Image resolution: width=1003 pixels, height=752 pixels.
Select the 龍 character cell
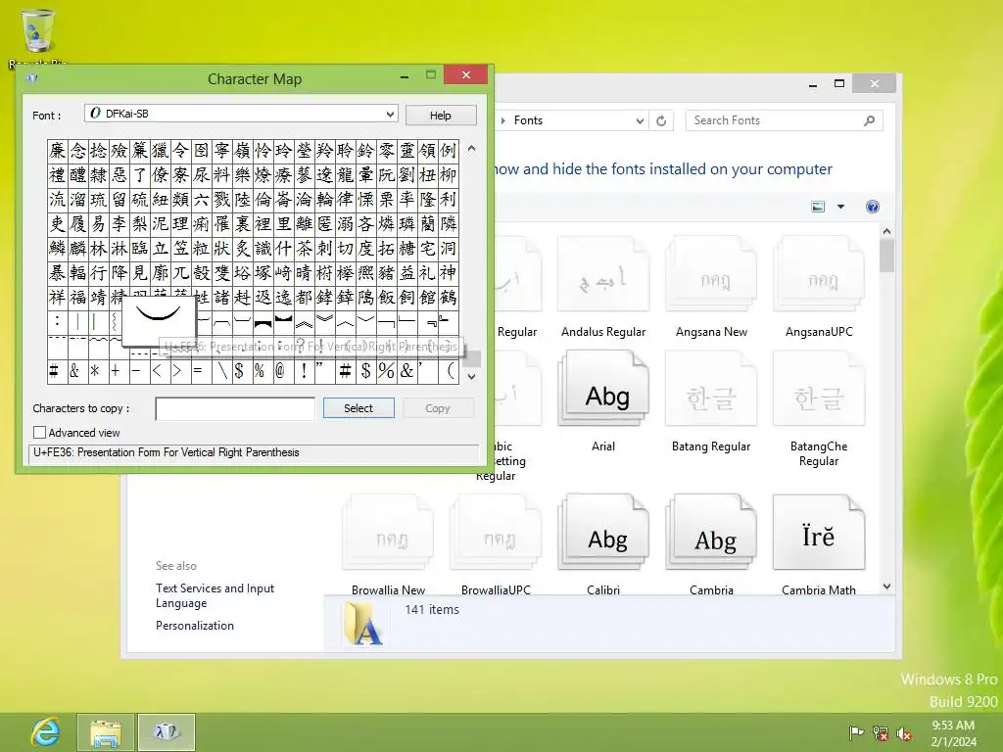345,174
